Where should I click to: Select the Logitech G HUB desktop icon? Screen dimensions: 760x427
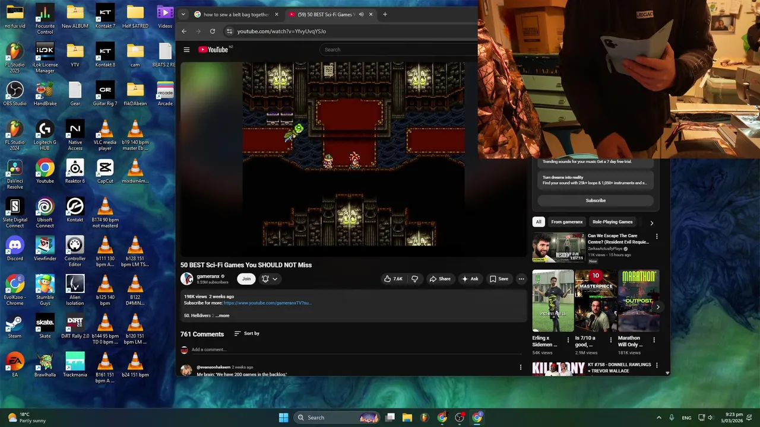tap(45, 135)
